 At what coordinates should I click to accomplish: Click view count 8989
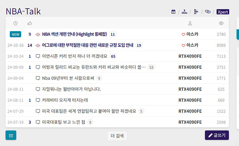tap(221, 45)
